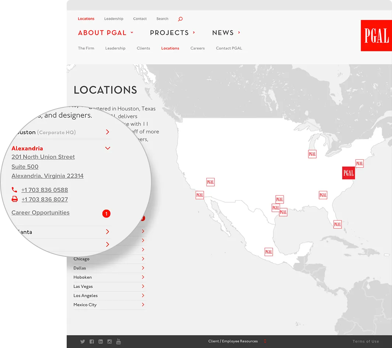The height and width of the screenshot is (348, 392).
Task: Select the Chicago PGAL map marker near Lake Michigan
Action: point(312,154)
